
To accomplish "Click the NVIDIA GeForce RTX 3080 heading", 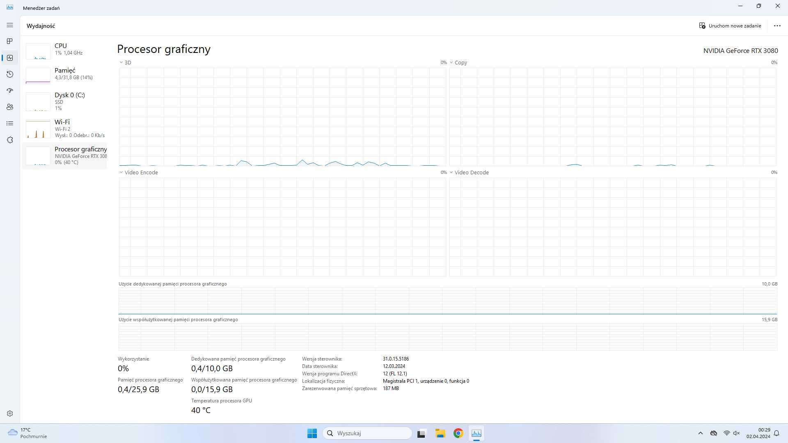I will point(740,51).
